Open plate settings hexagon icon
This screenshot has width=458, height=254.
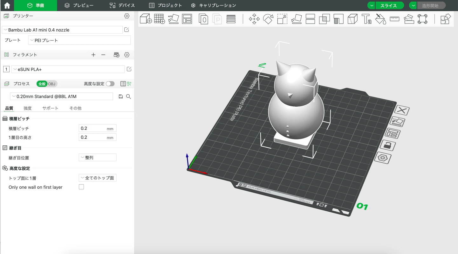383,158
